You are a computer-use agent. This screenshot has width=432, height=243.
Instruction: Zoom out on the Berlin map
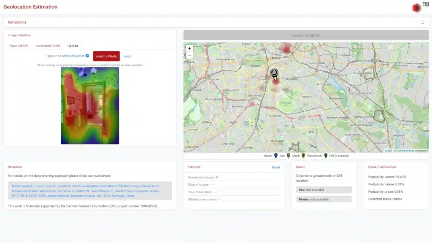tap(189, 55)
